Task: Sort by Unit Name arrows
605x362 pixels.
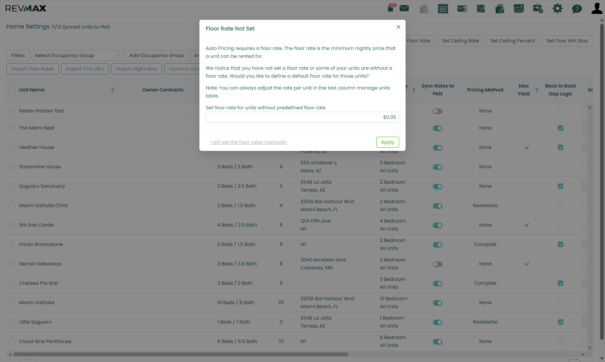Action: point(113,90)
